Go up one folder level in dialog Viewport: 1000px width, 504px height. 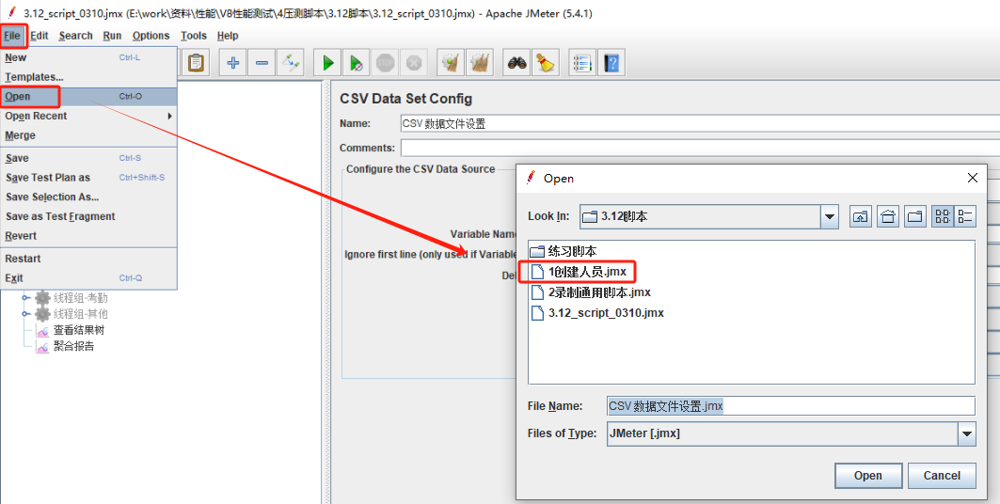coord(861,217)
